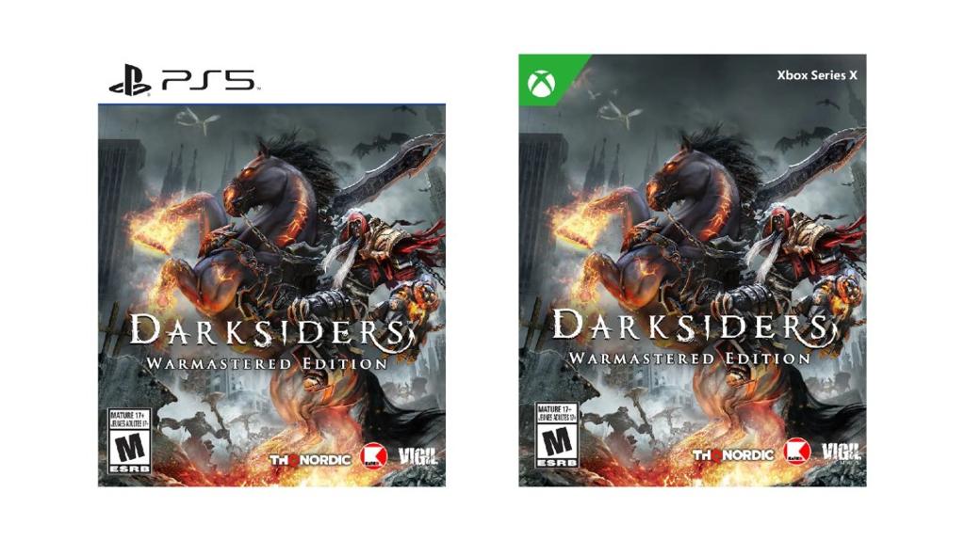Click red Kaiko logo on Xbox cover

(x=796, y=452)
